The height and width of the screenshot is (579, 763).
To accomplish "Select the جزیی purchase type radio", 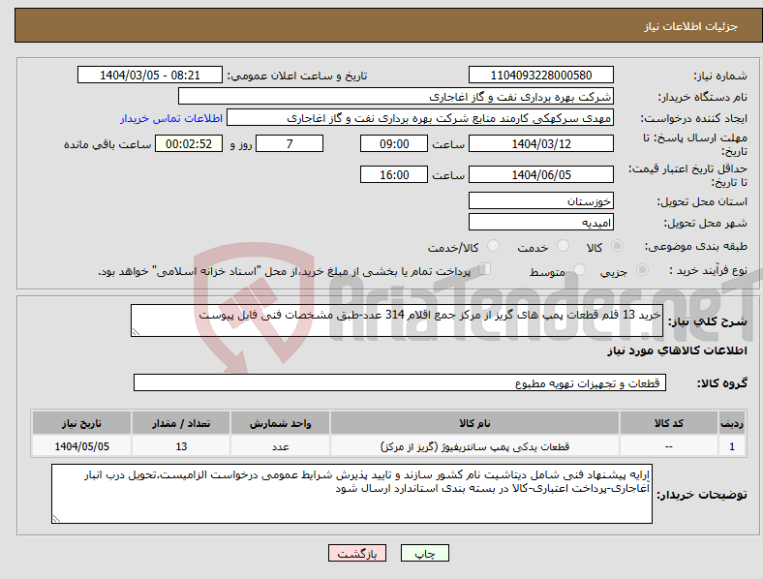I will point(642,269).
